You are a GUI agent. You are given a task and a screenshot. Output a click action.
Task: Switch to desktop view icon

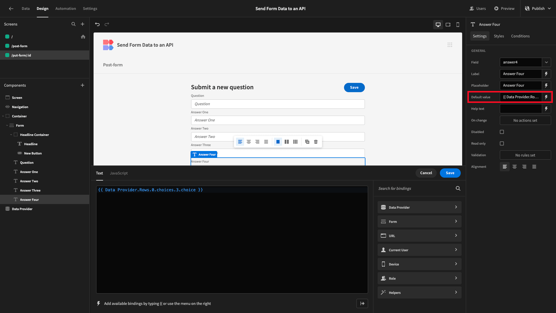(x=438, y=24)
